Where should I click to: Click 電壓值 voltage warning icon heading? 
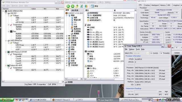pyautogui.click(x=86, y=66)
